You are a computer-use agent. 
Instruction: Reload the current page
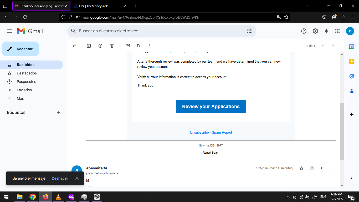[25, 17]
